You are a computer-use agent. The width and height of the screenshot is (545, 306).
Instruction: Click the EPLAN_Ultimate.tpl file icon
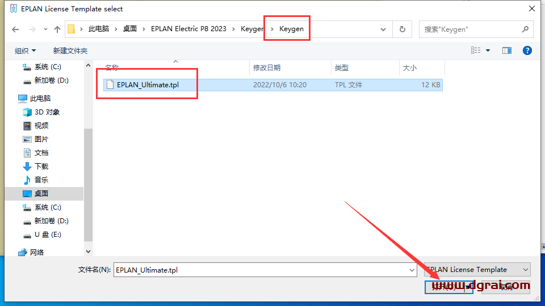(110, 84)
